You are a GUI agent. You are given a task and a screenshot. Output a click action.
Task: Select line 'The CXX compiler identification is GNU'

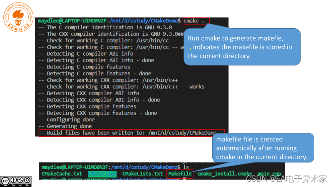[x=111, y=34]
